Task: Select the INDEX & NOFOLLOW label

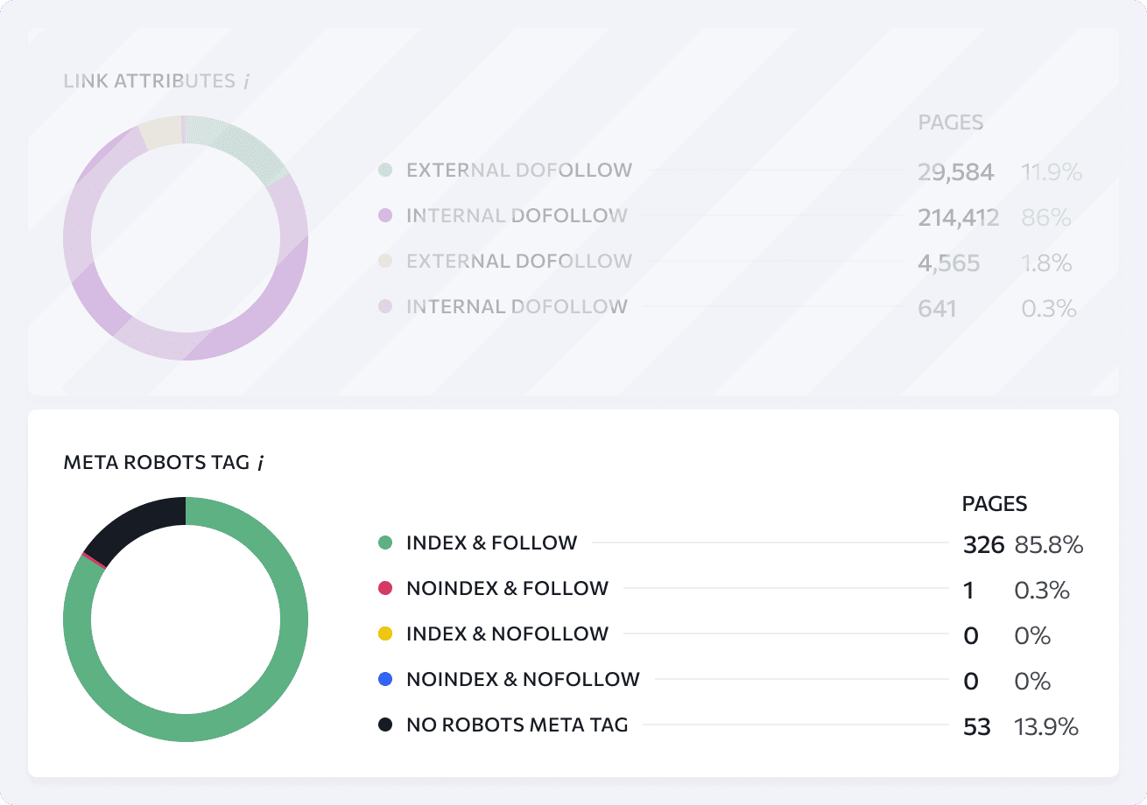Action: coord(507,633)
